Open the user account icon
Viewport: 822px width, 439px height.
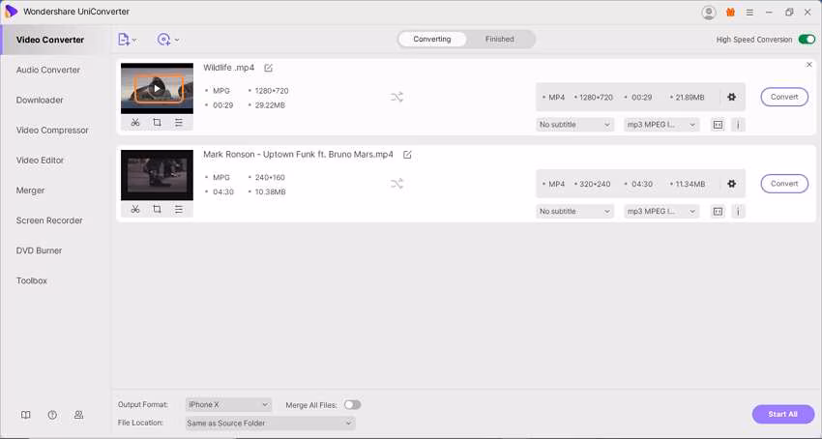(x=709, y=13)
